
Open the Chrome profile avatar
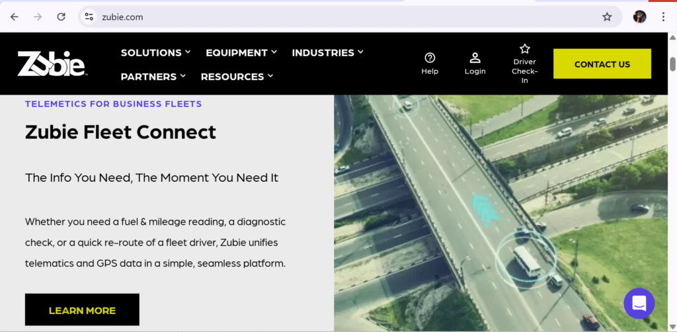point(639,17)
